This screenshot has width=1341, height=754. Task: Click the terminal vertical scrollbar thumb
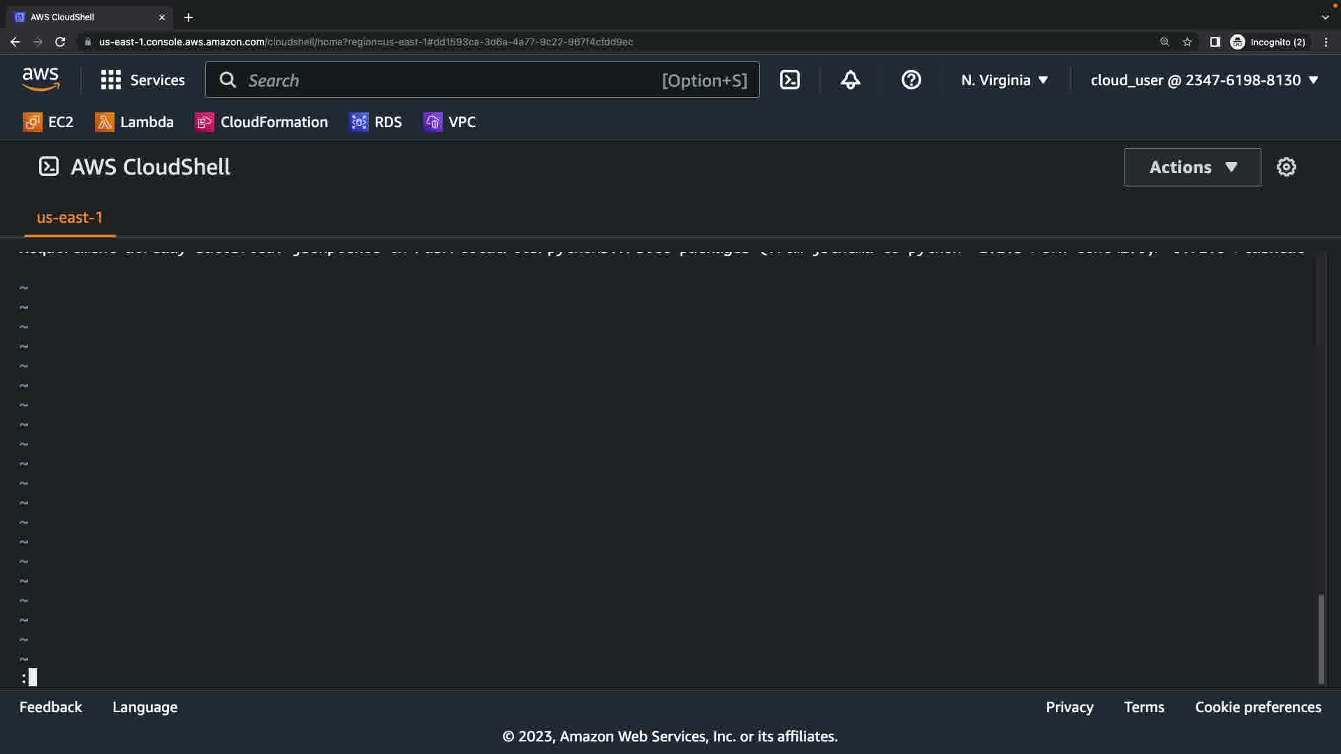(x=1320, y=639)
